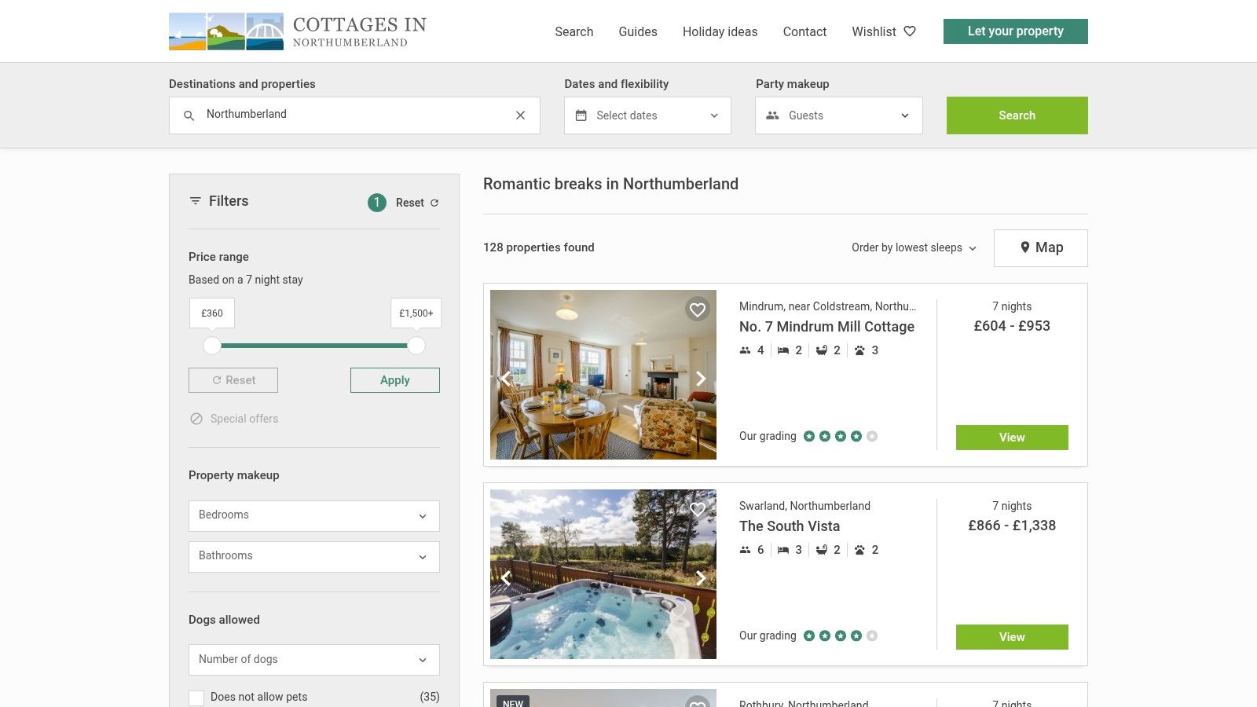
Task: Click the bathrooms icon on Mindrum Mill Cottage
Action: [x=822, y=350]
